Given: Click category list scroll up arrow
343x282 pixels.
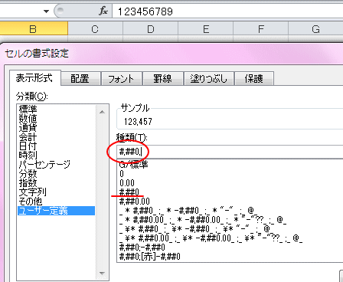Looking at the screenshot, I should pos(102,112).
